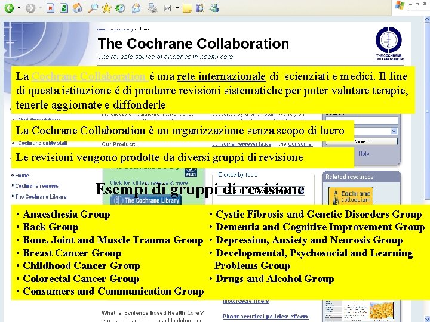
Task: Click the Help link under Search
Action: (x=364, y=154)
